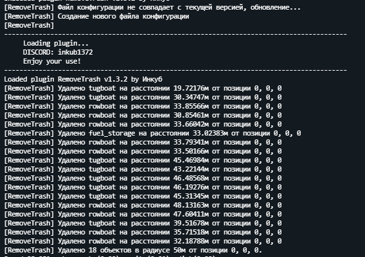Select the tugboat removed at 39.51678м entry

pyautogui.click(x=143, y=223)
